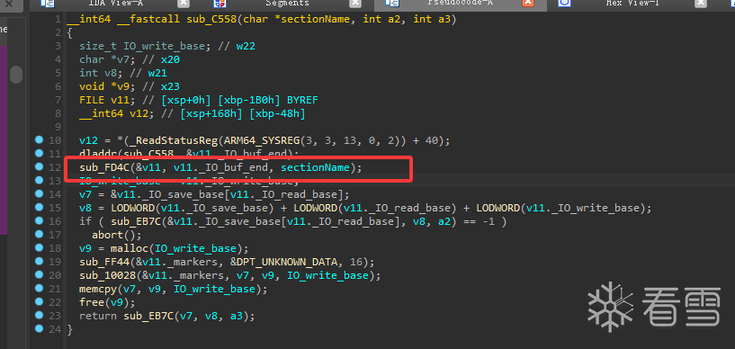Select IO_write_base variable declaration on line 3
The height and width of the screenshot is (349, 735).
coord(164,47)
